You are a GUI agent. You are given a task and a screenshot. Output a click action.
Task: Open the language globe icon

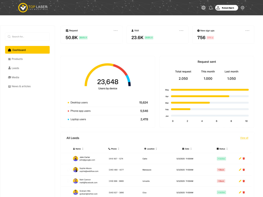203,8
